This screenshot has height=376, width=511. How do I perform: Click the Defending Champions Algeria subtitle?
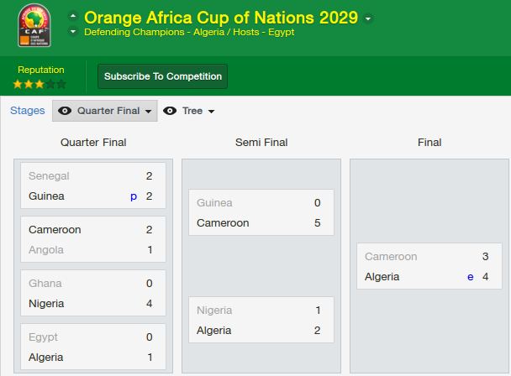point(155,32)
